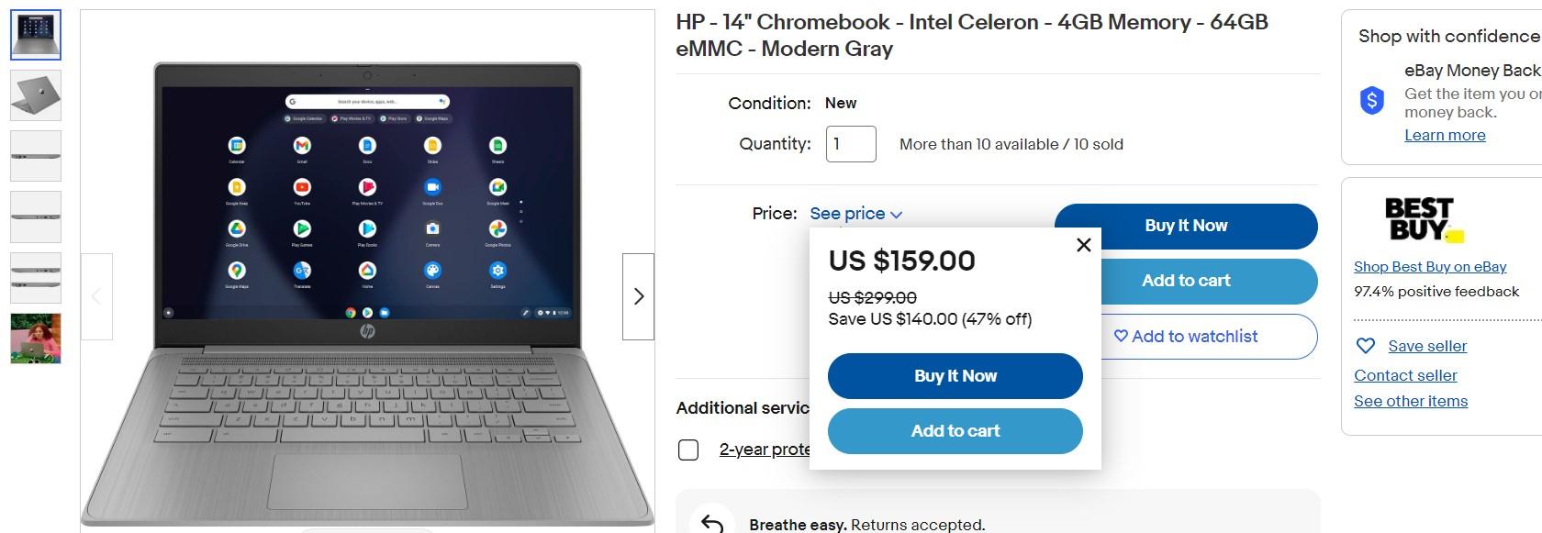Click heart icon to save seller

(x=1366, y=346)
